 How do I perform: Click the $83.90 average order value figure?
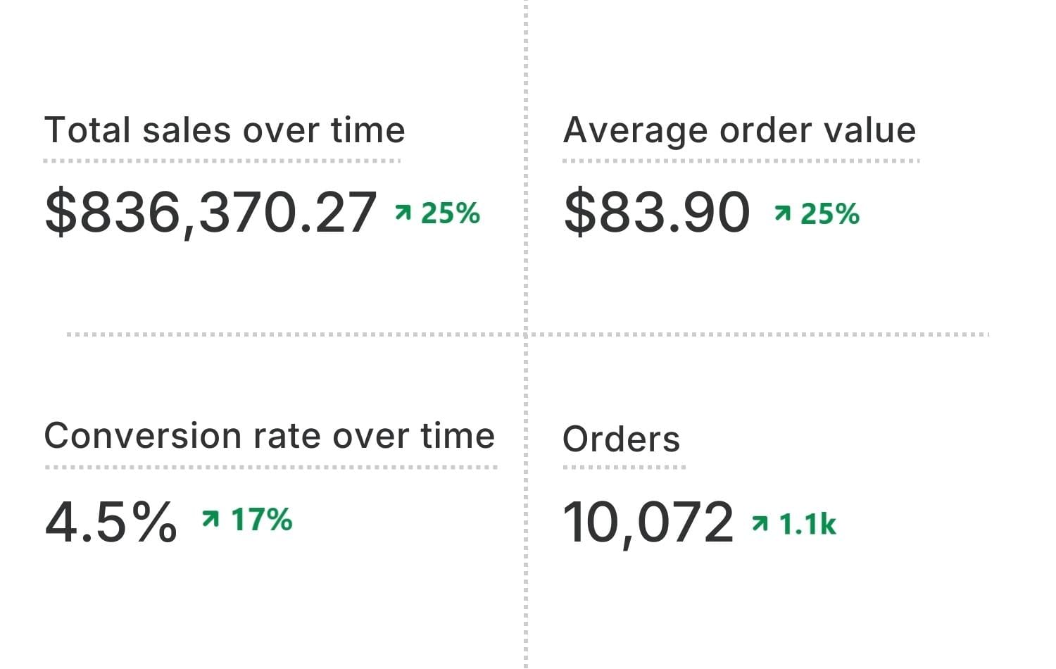point(657,211)
